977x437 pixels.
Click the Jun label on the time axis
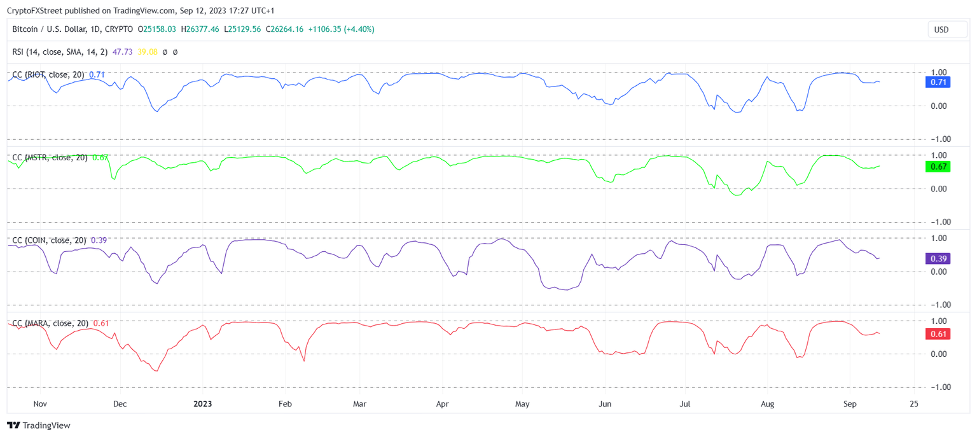coord(605,404)
